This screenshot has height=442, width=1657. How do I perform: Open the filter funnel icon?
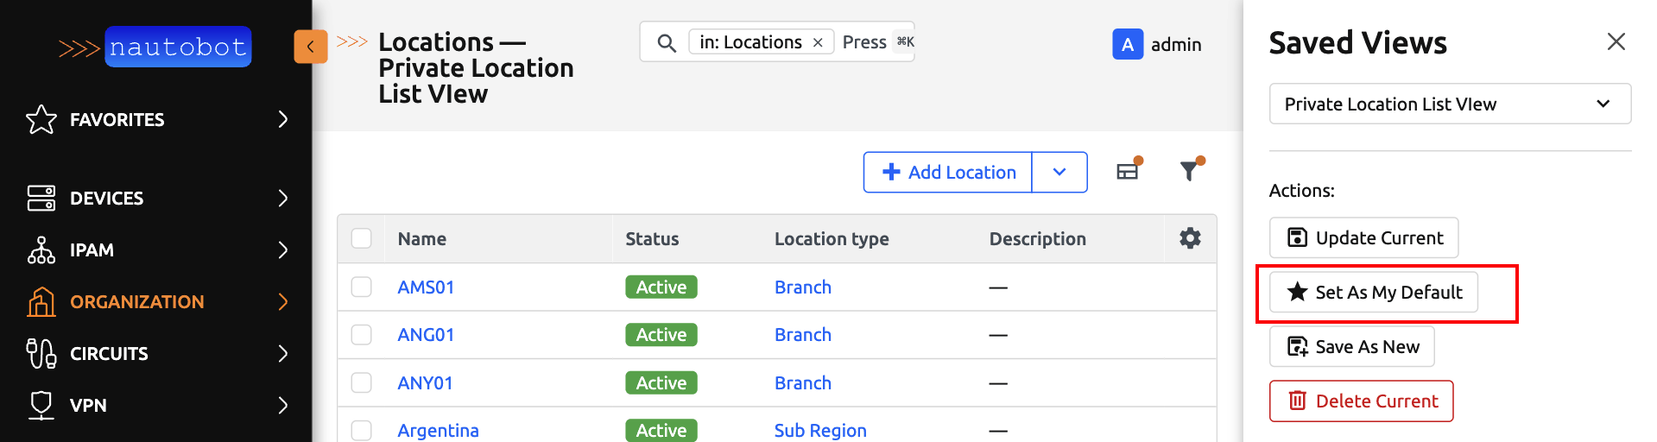(1190, 171)
